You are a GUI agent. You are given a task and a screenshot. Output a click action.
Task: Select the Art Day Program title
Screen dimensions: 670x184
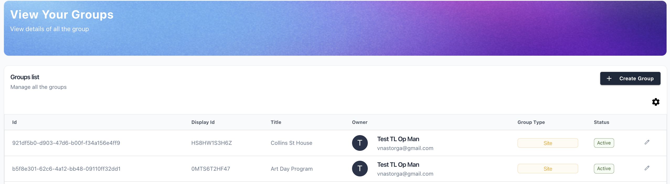[x=292, y=169]
